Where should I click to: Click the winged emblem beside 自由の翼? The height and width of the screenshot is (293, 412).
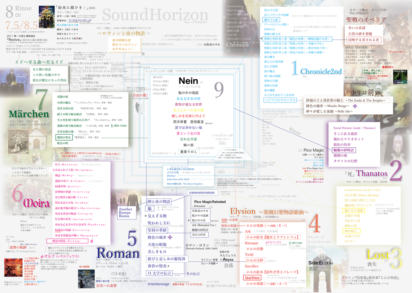tap(140, 108)
